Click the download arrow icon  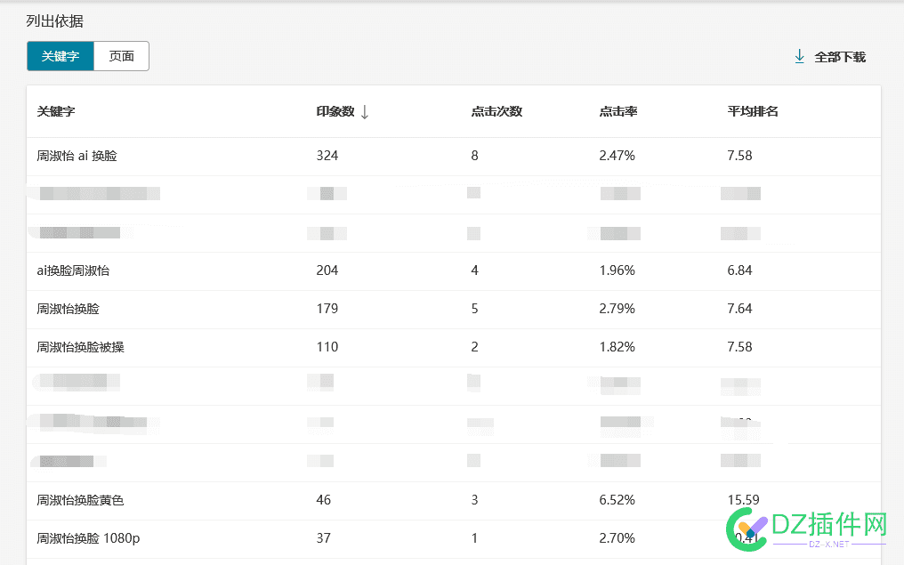pos(799,57)
